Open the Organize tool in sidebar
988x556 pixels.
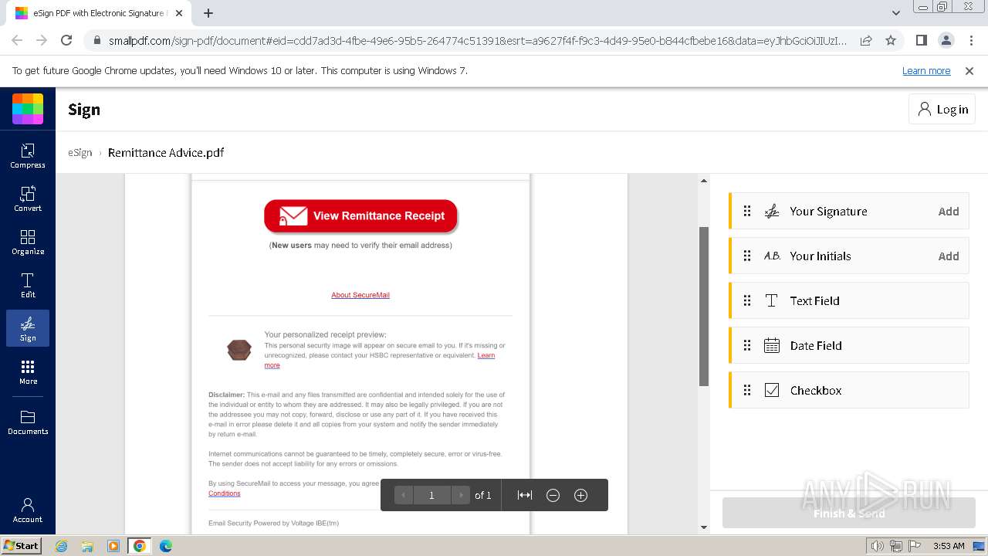click(28, 242)
